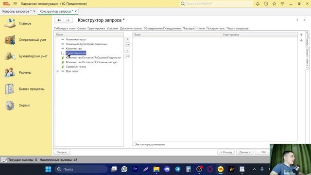The width and height of the screenshot is (311, 175).
Task: Select the СрокГодности field
Action: (x=76, y=53)
